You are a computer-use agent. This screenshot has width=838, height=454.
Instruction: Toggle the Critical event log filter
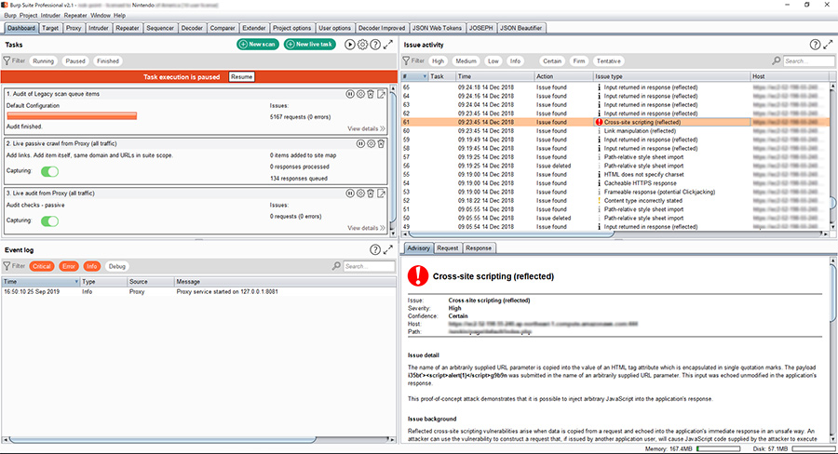pos(41,266)
